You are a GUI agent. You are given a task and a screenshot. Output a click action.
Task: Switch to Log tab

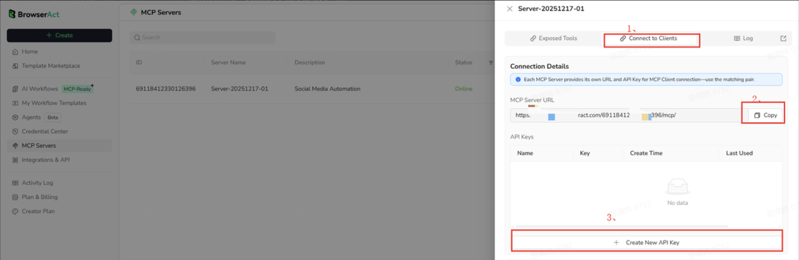click(743, 38)
